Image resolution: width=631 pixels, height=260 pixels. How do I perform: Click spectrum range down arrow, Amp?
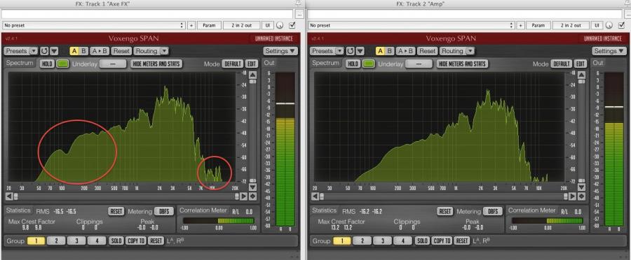(x=581, y=187)
